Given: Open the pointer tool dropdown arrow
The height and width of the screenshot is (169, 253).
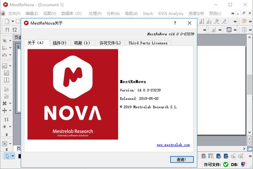Looking at the screenshot, I should pyautogui.click(x=13, y=156).
